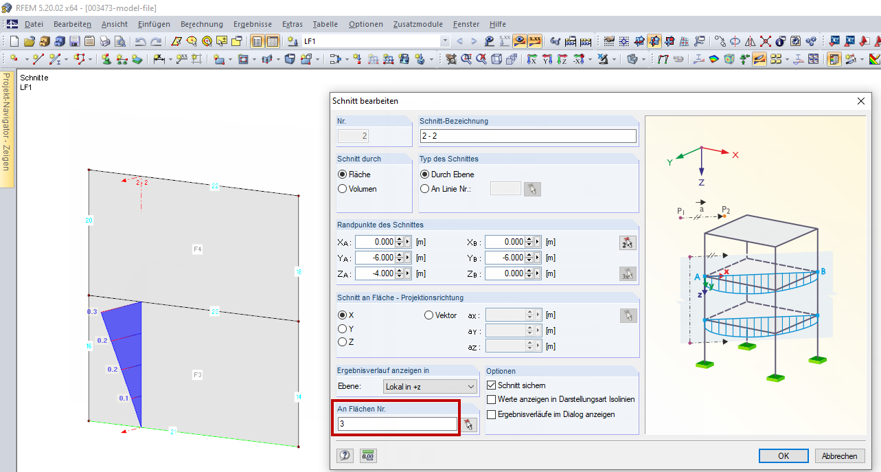Open the Zusatzmodule menu

(x=417, y=24)
